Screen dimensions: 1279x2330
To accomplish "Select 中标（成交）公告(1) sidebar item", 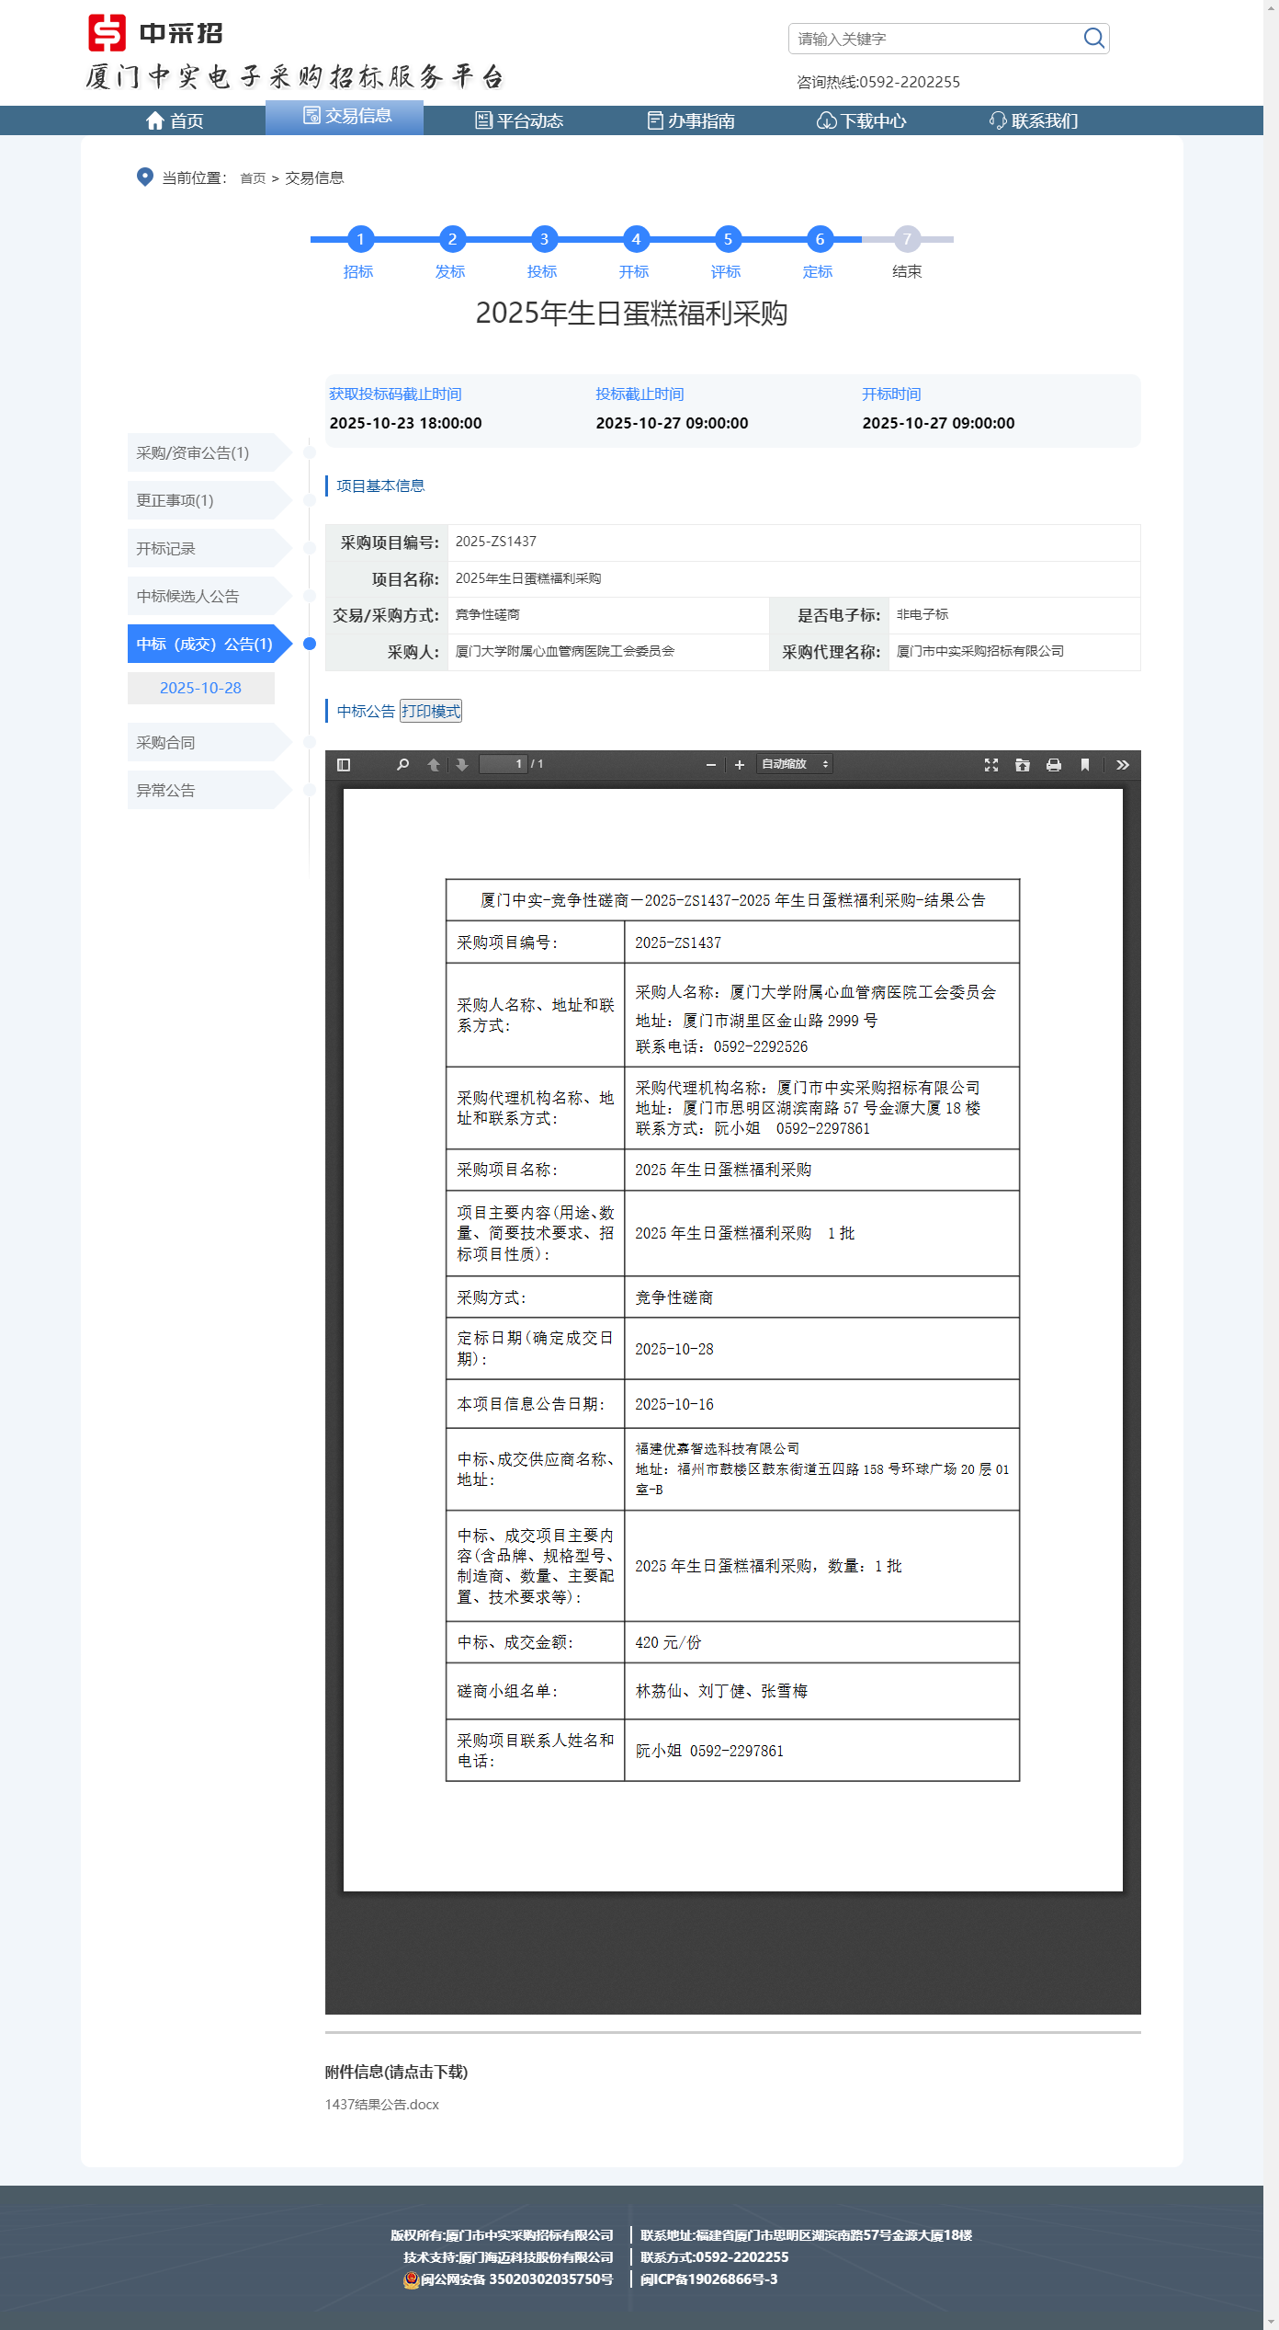I will click(209, 644).
